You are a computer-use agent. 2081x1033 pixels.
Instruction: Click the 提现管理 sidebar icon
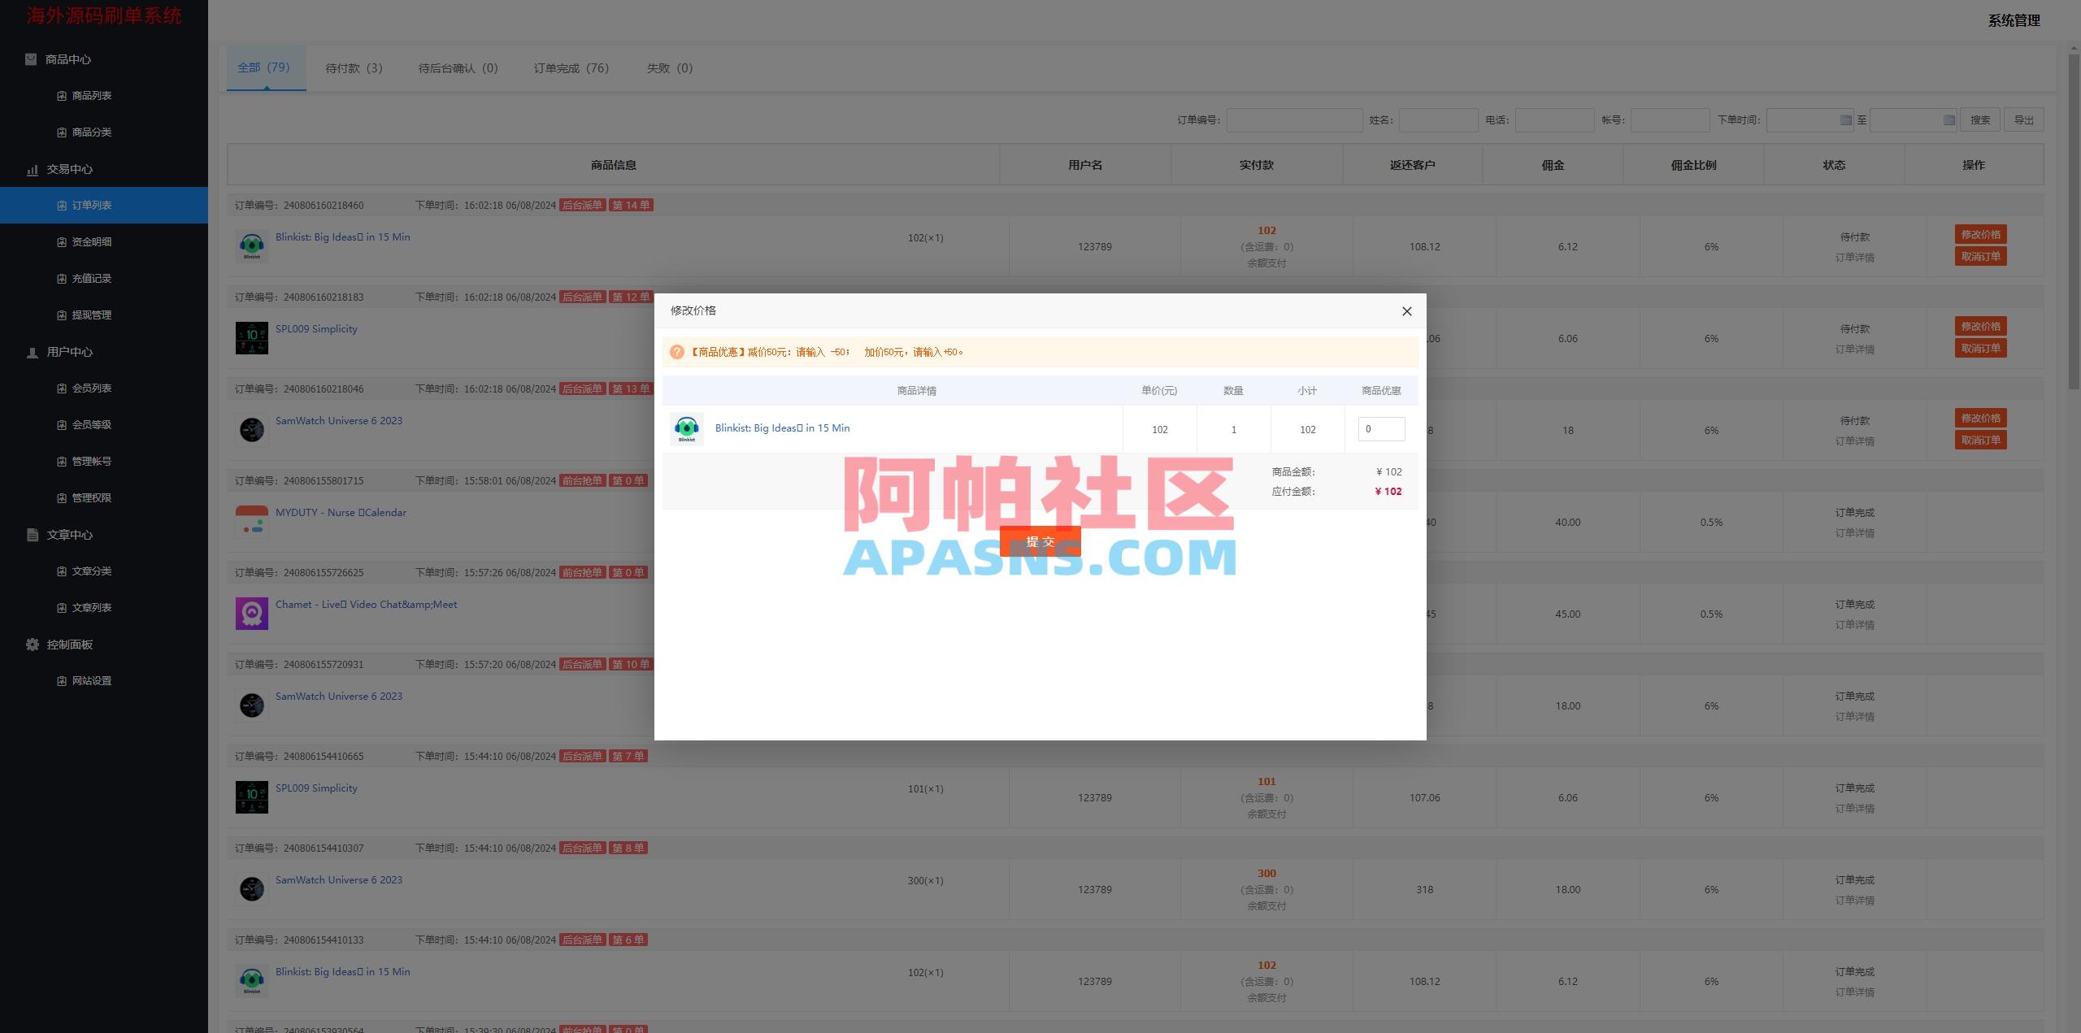pyautogui.click(x=61, y=315)
